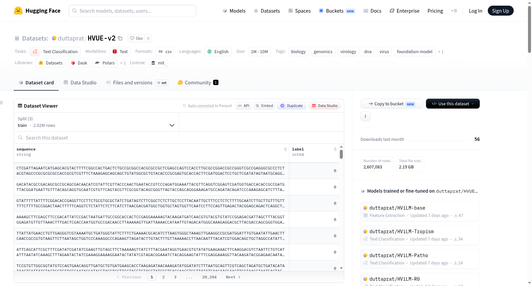Viewport: 532px width, 286px height.
Task: Sort the label column
Action: tap(335, 149)
